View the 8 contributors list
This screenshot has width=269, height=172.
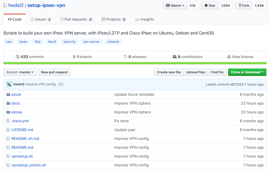187,57
